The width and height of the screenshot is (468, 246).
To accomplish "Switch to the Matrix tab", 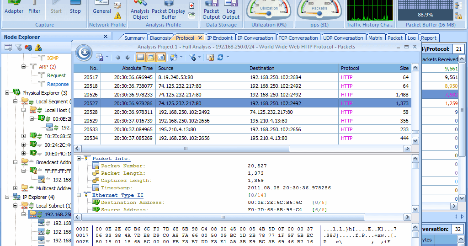I will [x=375, y=38].
